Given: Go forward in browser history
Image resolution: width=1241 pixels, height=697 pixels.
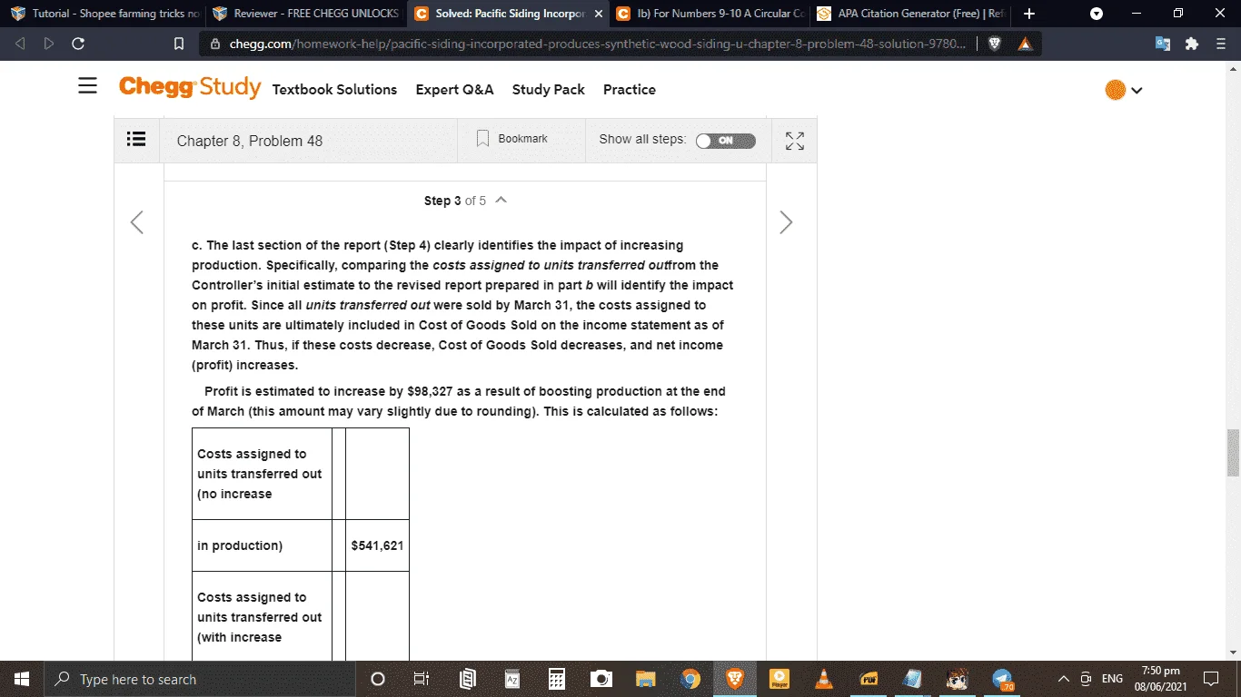Looking at the screenshot, I should (49, 44).
